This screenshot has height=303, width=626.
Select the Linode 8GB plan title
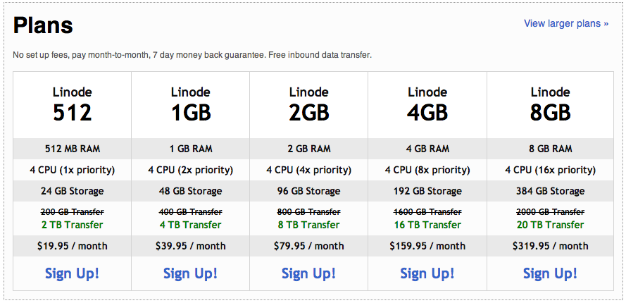(x=549, y=104)
